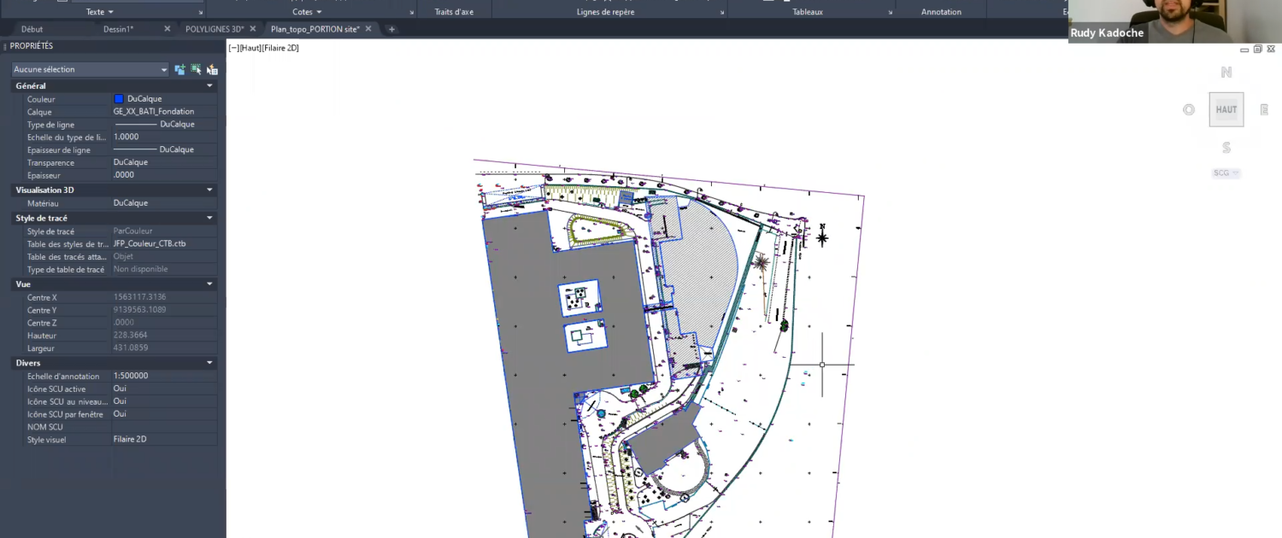Screen dimensions: 1282x538
Task: Click the Quick Select icon in Properties
Action: [212, 69]
